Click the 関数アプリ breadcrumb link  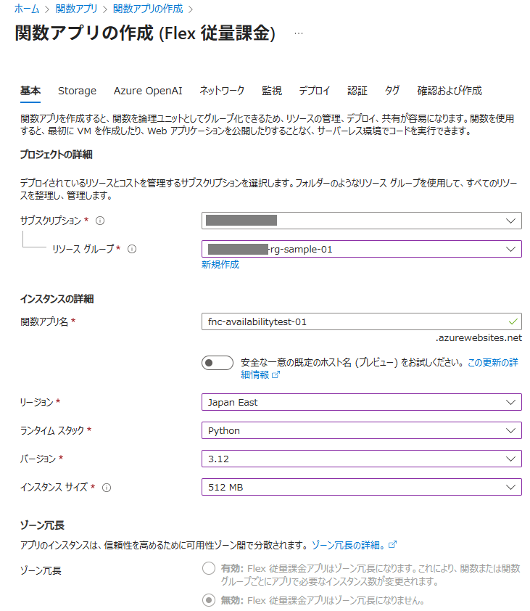click(76, 9)
